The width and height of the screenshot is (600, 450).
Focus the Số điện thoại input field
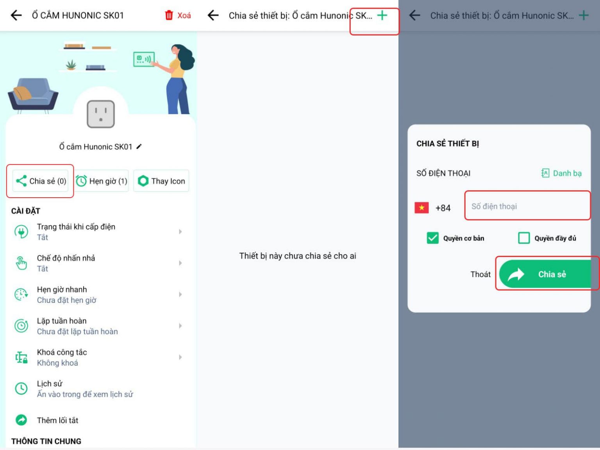click(527, 206)
